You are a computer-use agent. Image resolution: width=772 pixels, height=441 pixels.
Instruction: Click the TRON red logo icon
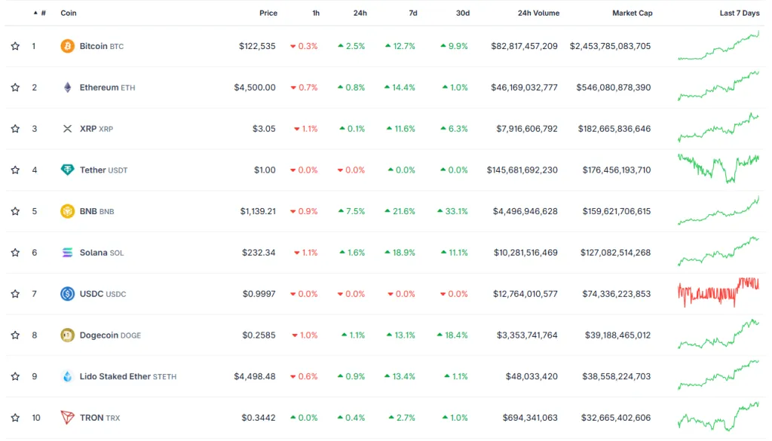pos(68,418)
